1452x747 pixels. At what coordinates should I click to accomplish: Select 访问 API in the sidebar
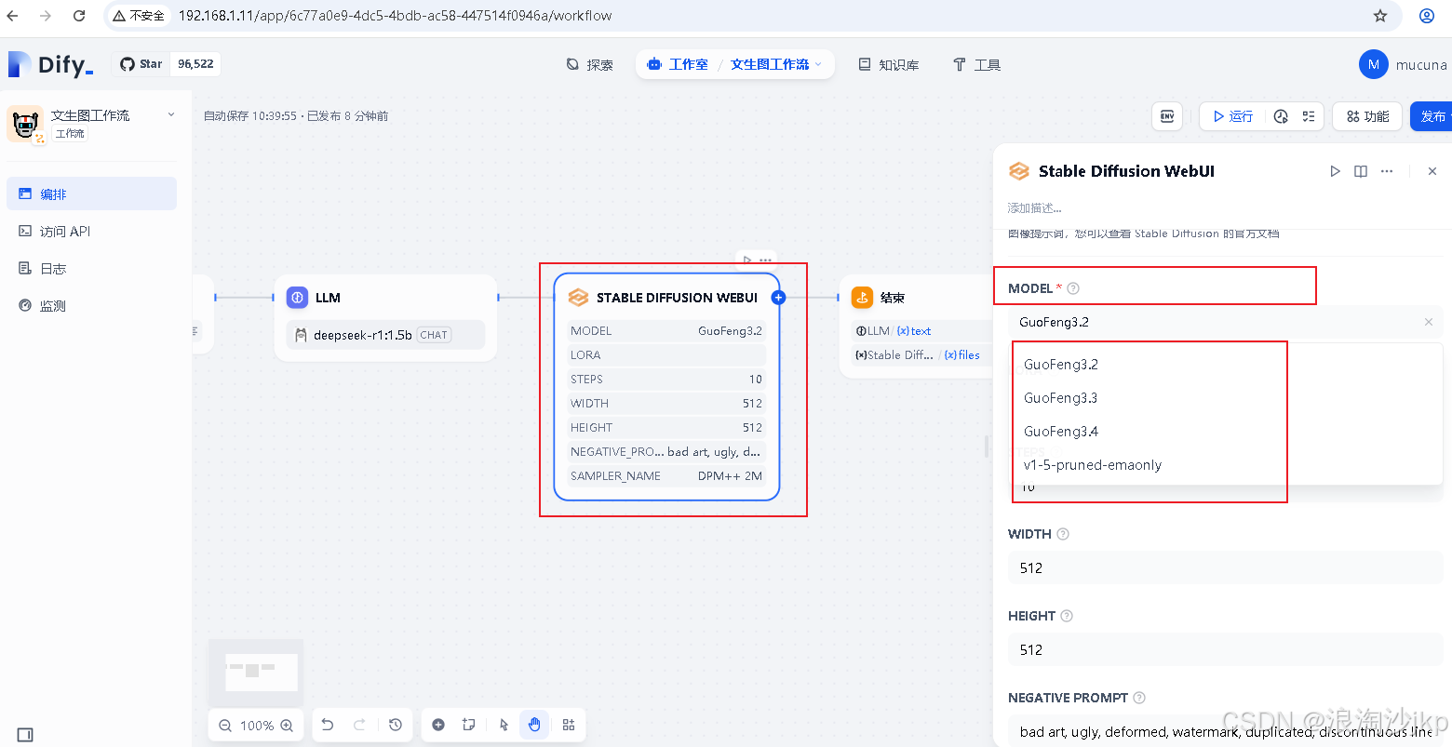click(x=91, y=231)
